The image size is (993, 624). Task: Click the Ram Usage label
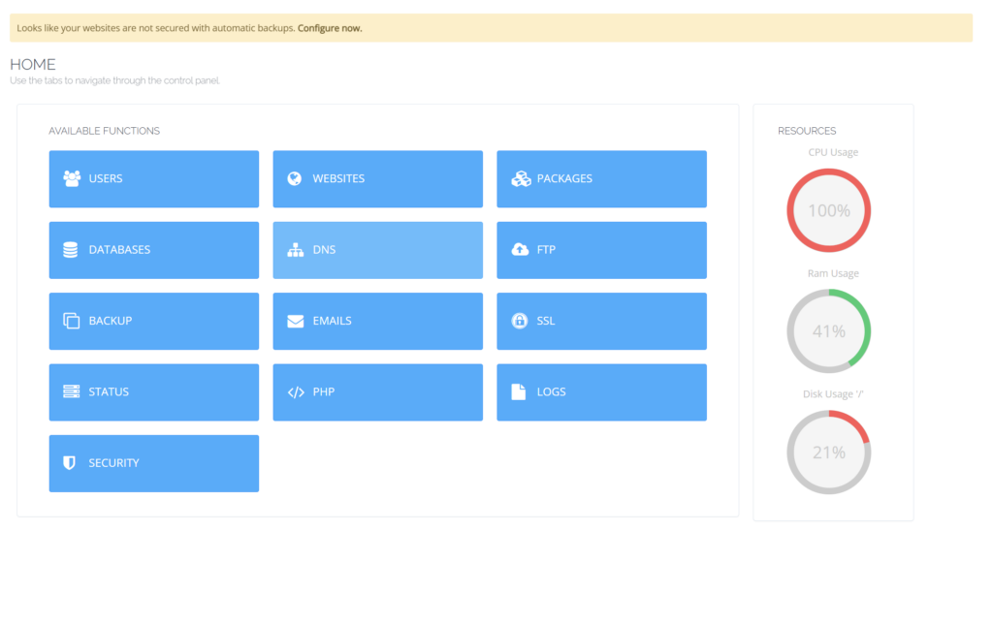(x=833, y=273)
